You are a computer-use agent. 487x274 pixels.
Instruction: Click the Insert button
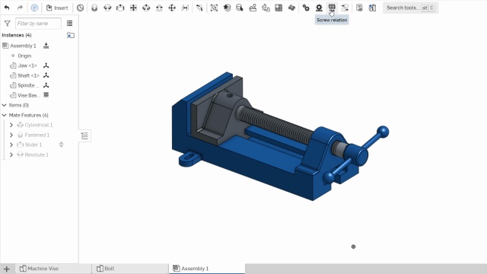tap(57, 8)
